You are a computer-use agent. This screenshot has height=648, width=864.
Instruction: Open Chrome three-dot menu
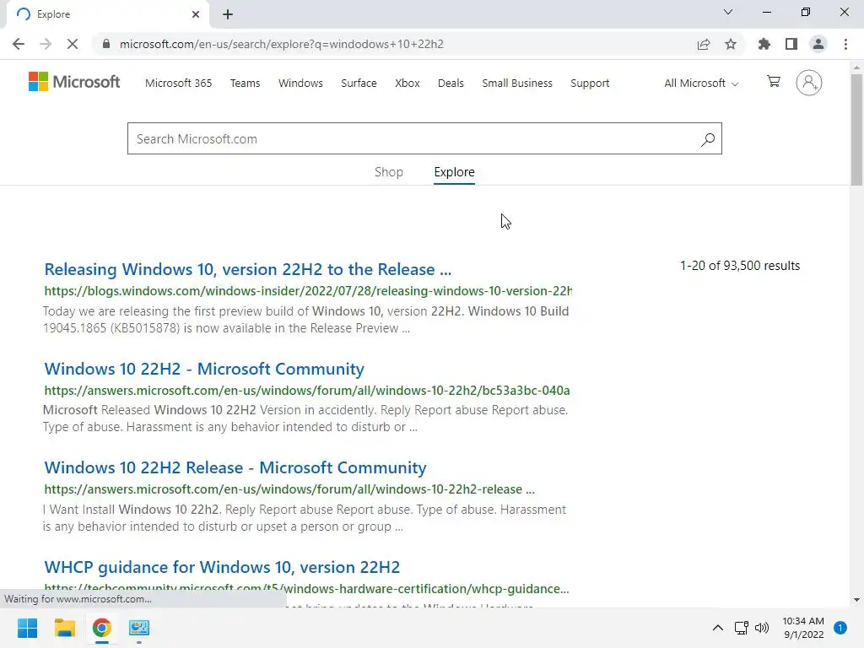pos(845,44)
